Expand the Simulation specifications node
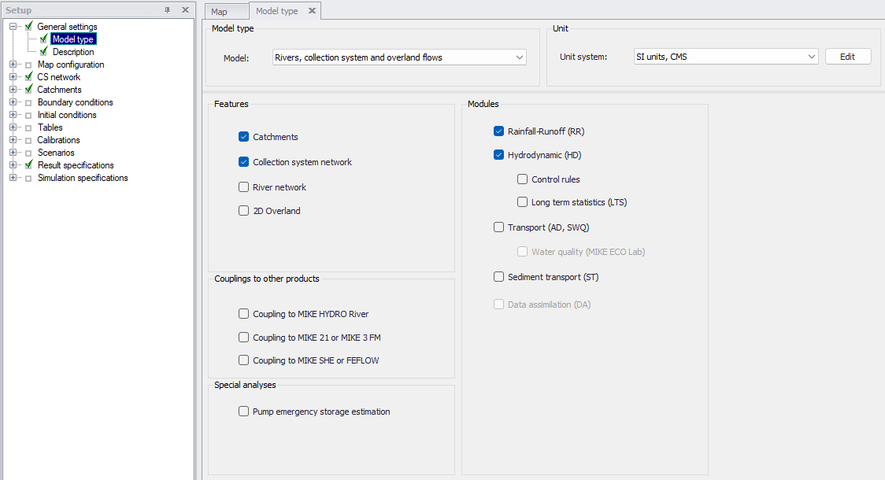885x480 pixels. (x=13, y=178)
